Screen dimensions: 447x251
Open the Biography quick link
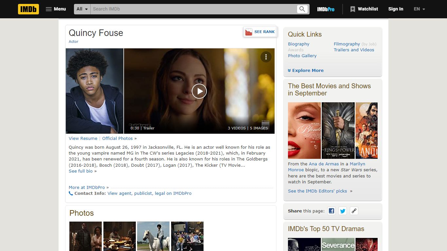click(298, 44)
